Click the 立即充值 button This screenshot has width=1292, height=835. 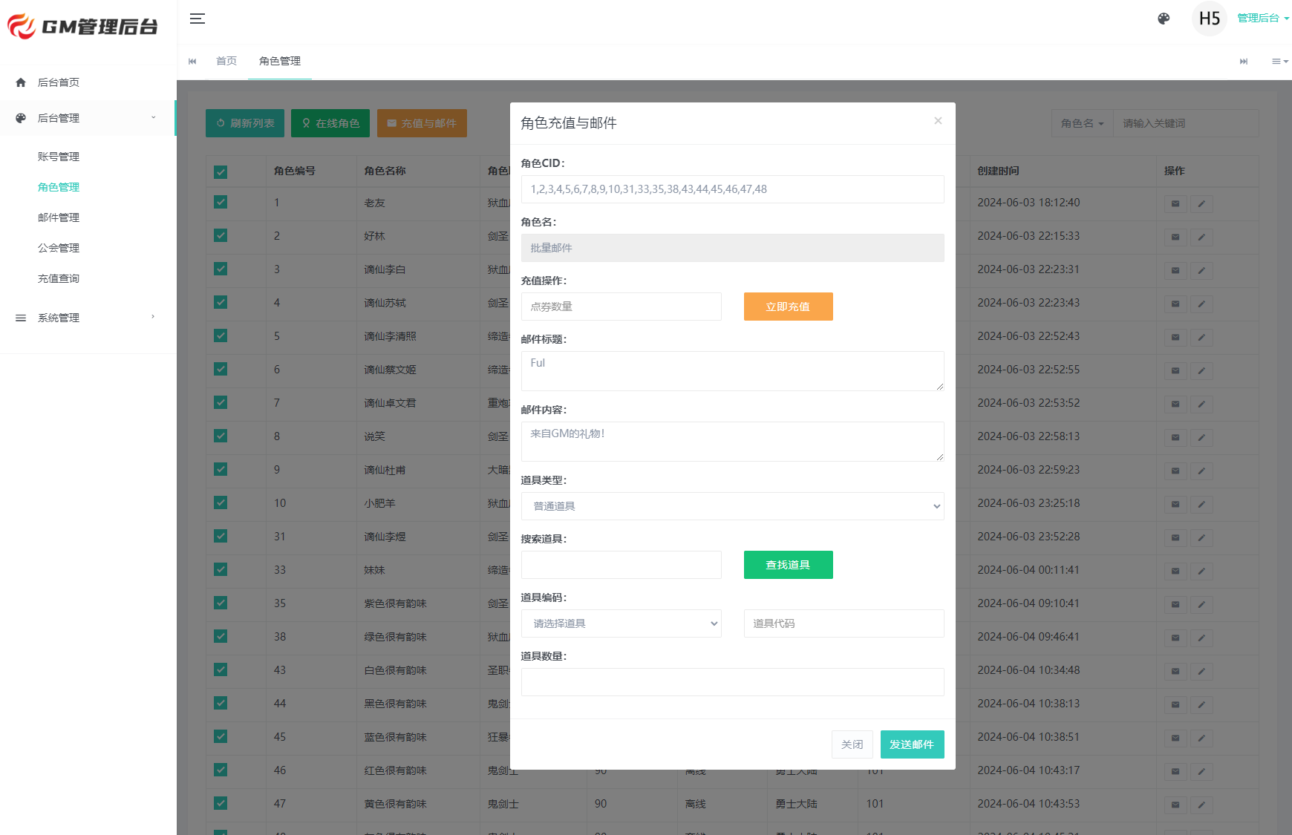(788, 307)
